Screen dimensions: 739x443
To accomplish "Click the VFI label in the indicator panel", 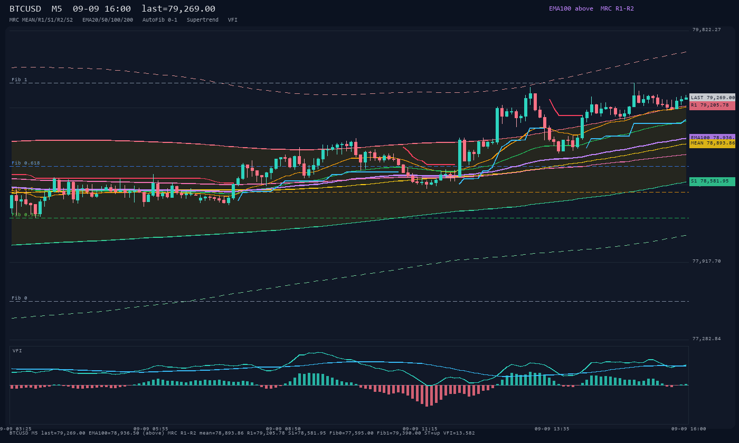I will pos(17,351).
